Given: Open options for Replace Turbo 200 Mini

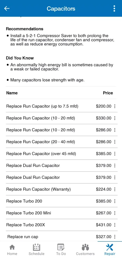Looking at the screenshot, I should point(115,213).
